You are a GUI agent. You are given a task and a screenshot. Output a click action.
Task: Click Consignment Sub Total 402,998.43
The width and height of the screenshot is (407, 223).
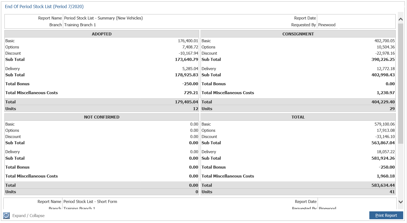tap(383, 75)
